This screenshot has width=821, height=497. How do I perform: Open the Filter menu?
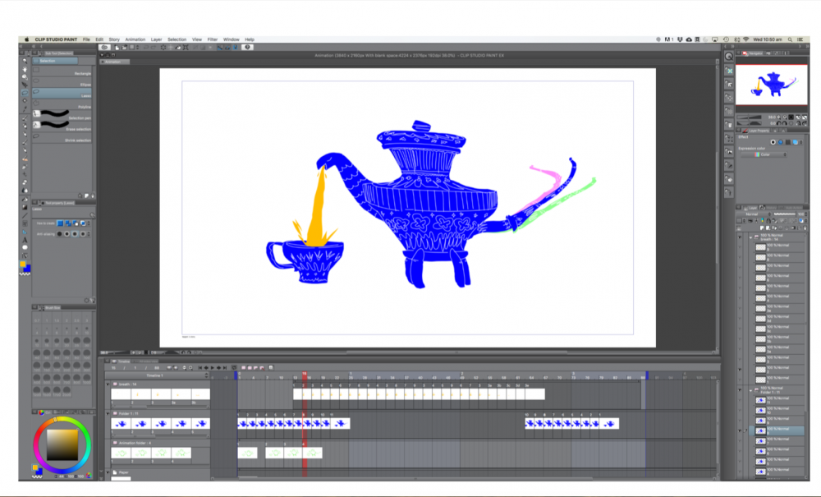click(x=213, y=39)
